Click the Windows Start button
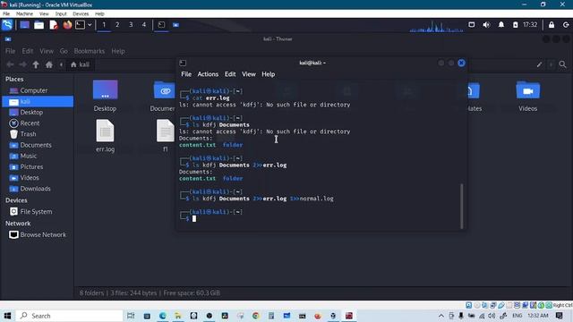The width and height of the screenshot is (573, 322). pos(7,316)
